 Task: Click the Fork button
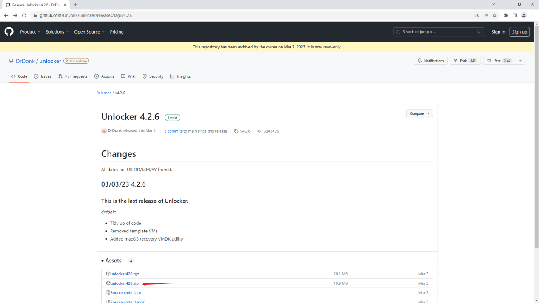point(465,61)
